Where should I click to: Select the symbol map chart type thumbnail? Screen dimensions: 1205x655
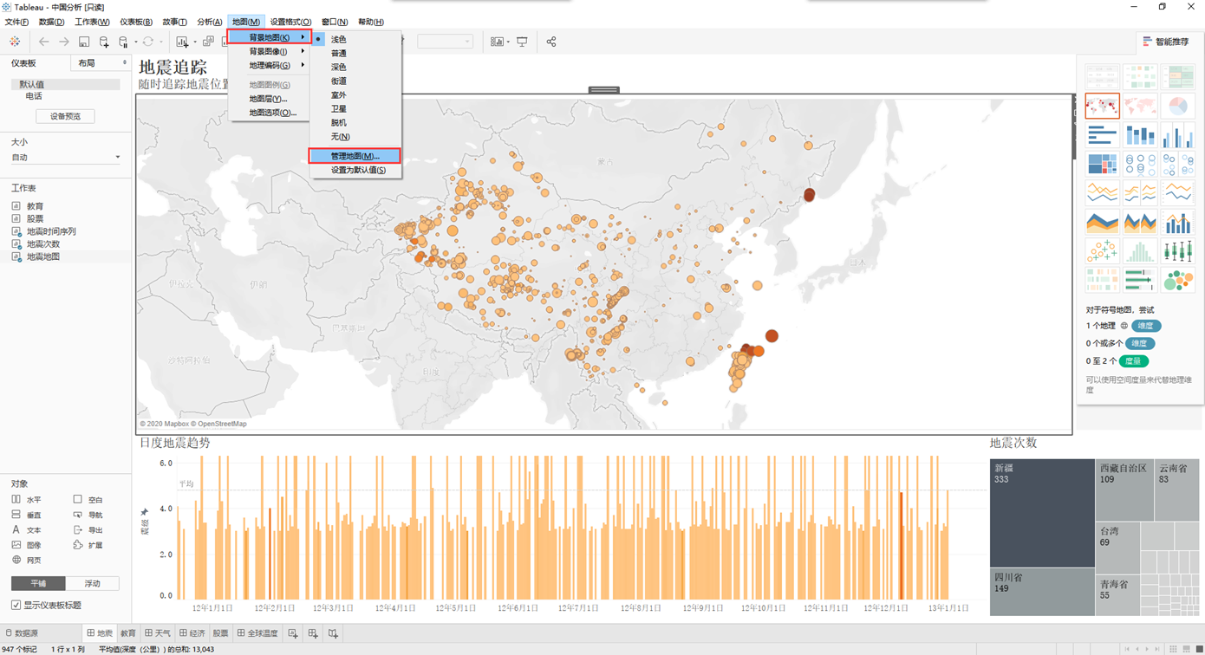[x=1102, y=106]
